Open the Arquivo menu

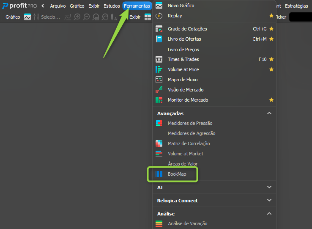[x=57, y=6]
